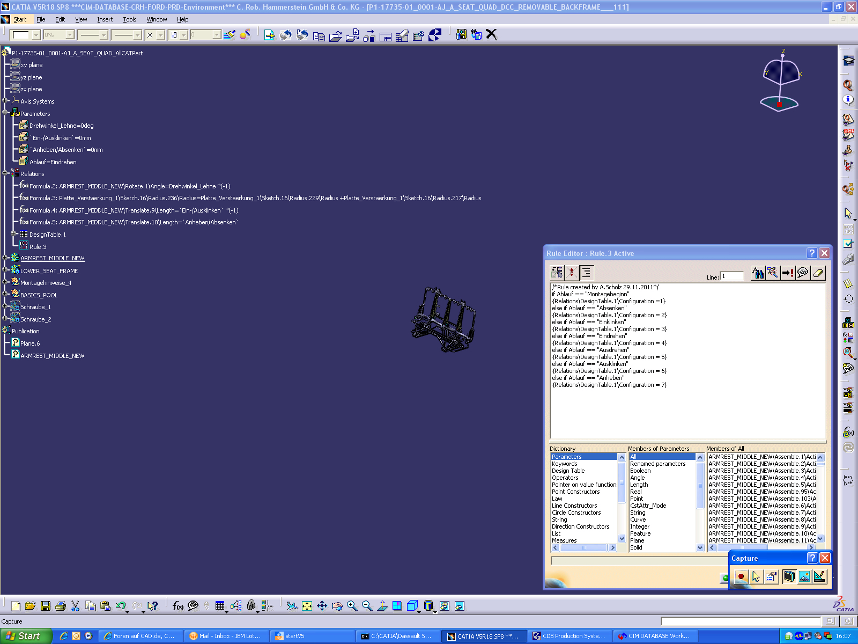Open the Tools menu
The image size is (858, 644).
click(x=130, y=19)
